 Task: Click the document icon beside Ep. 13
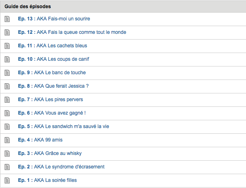pyautogui.click(x=7, y=19)
